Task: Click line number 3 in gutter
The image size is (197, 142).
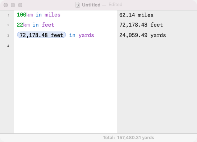Action: (x=8, y=36)
